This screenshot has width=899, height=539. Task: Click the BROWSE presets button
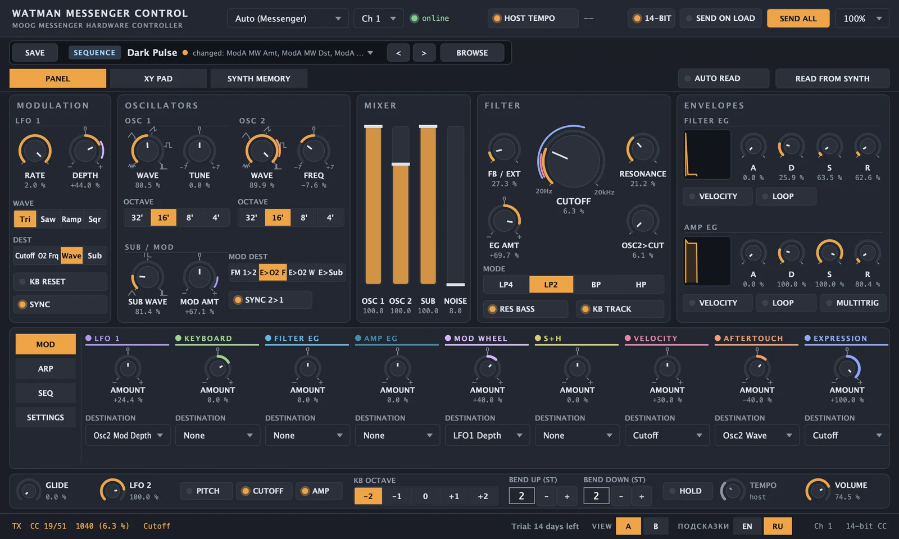click(x=472, y=53)
